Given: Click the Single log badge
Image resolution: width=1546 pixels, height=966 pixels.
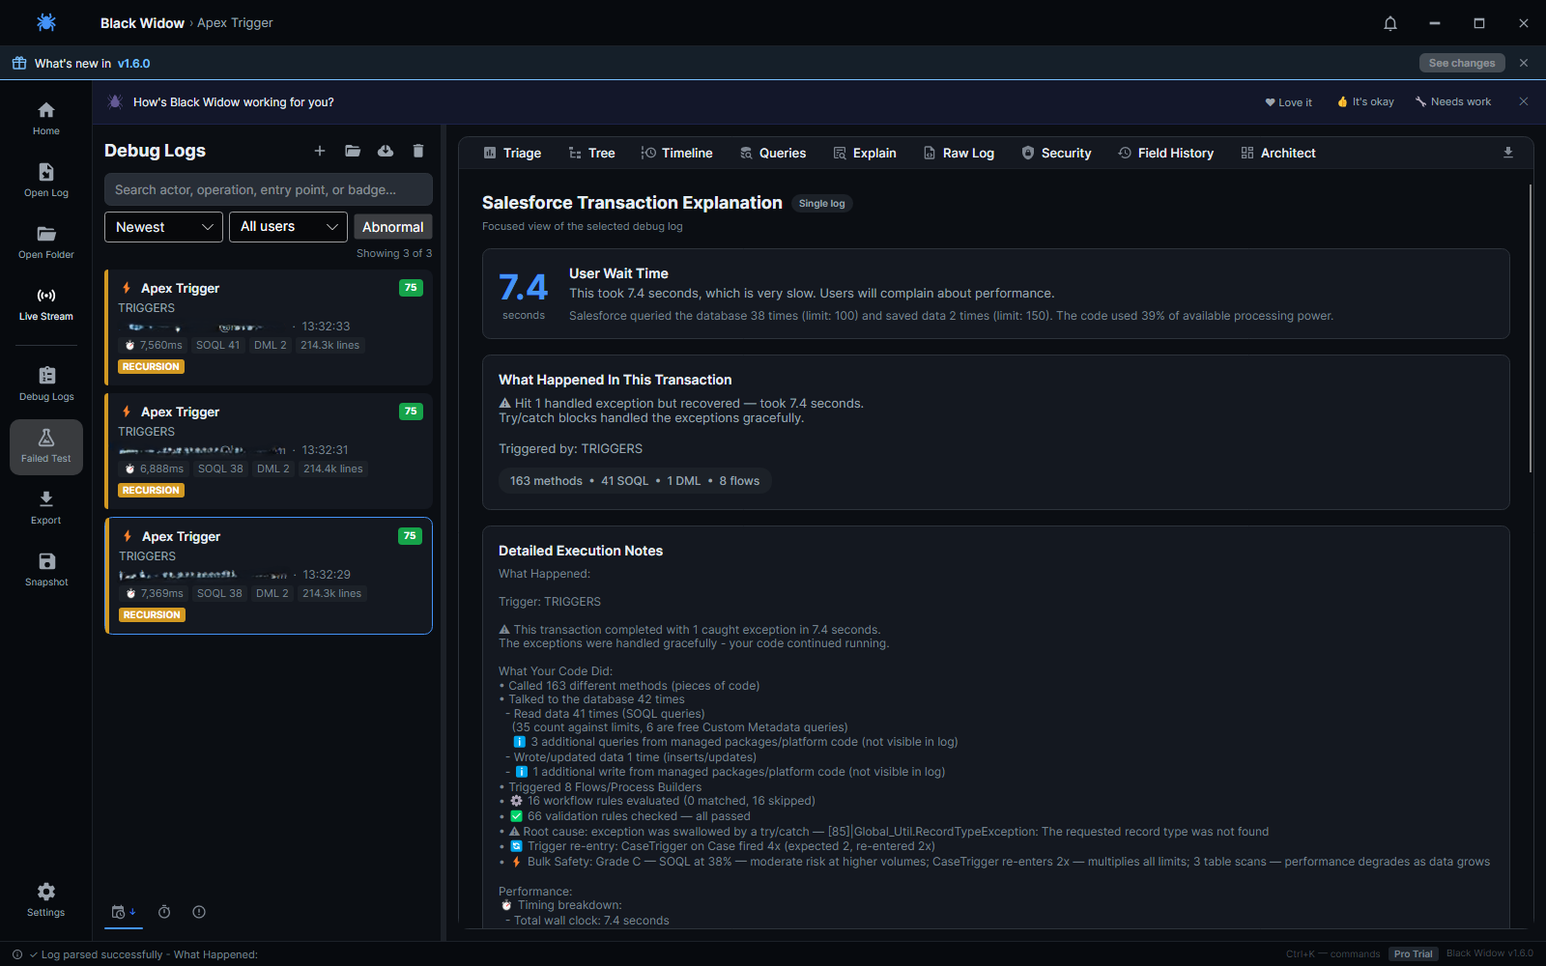Looking at the screenshot, I should coord(822,204).
